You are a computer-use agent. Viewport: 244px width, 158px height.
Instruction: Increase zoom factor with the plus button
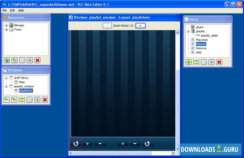(140, 26)
